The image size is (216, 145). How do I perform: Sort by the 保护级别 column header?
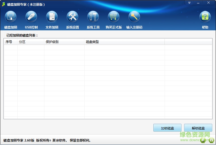pyautogui.click(x=64, y=42)
